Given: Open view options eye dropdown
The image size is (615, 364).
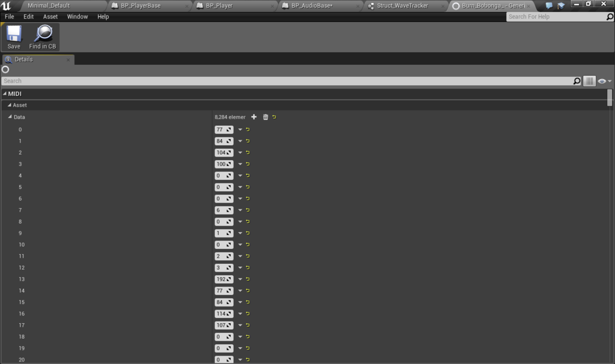Looking at the screenshot, I should 604,81.
